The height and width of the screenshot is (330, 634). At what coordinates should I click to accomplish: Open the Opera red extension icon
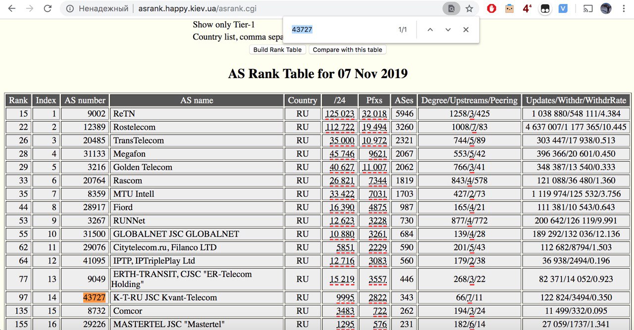pos(491,8)
